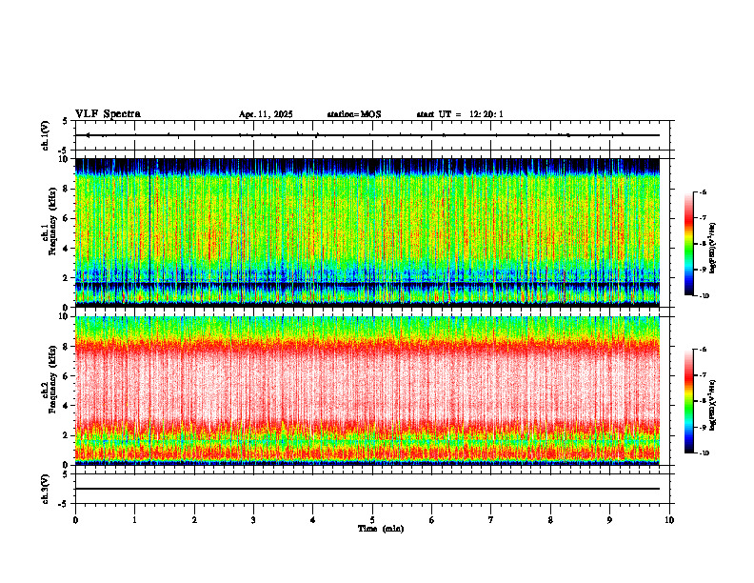Click the "station=MOS" label

click(x=354, y=114)
